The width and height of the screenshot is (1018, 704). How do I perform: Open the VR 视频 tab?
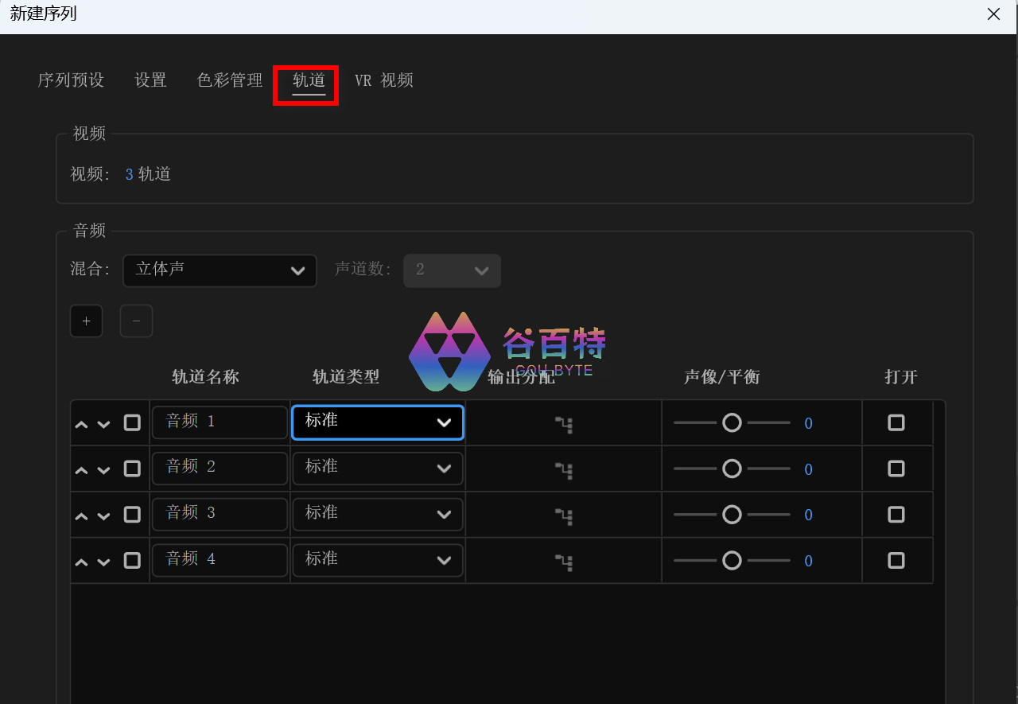384,80
